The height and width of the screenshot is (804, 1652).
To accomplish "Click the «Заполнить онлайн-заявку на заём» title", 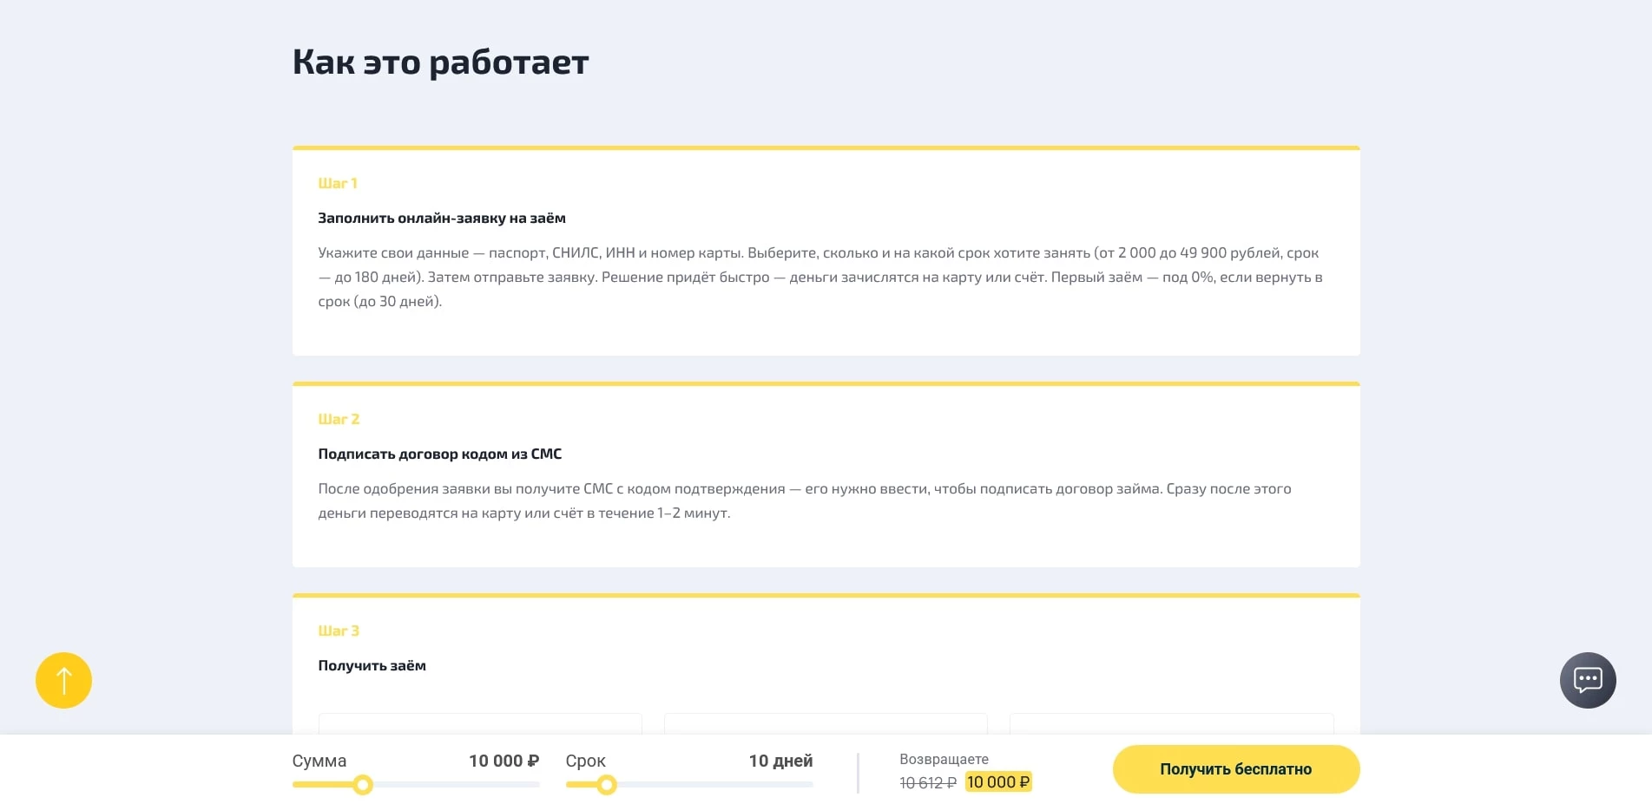I will coord(441,219).
